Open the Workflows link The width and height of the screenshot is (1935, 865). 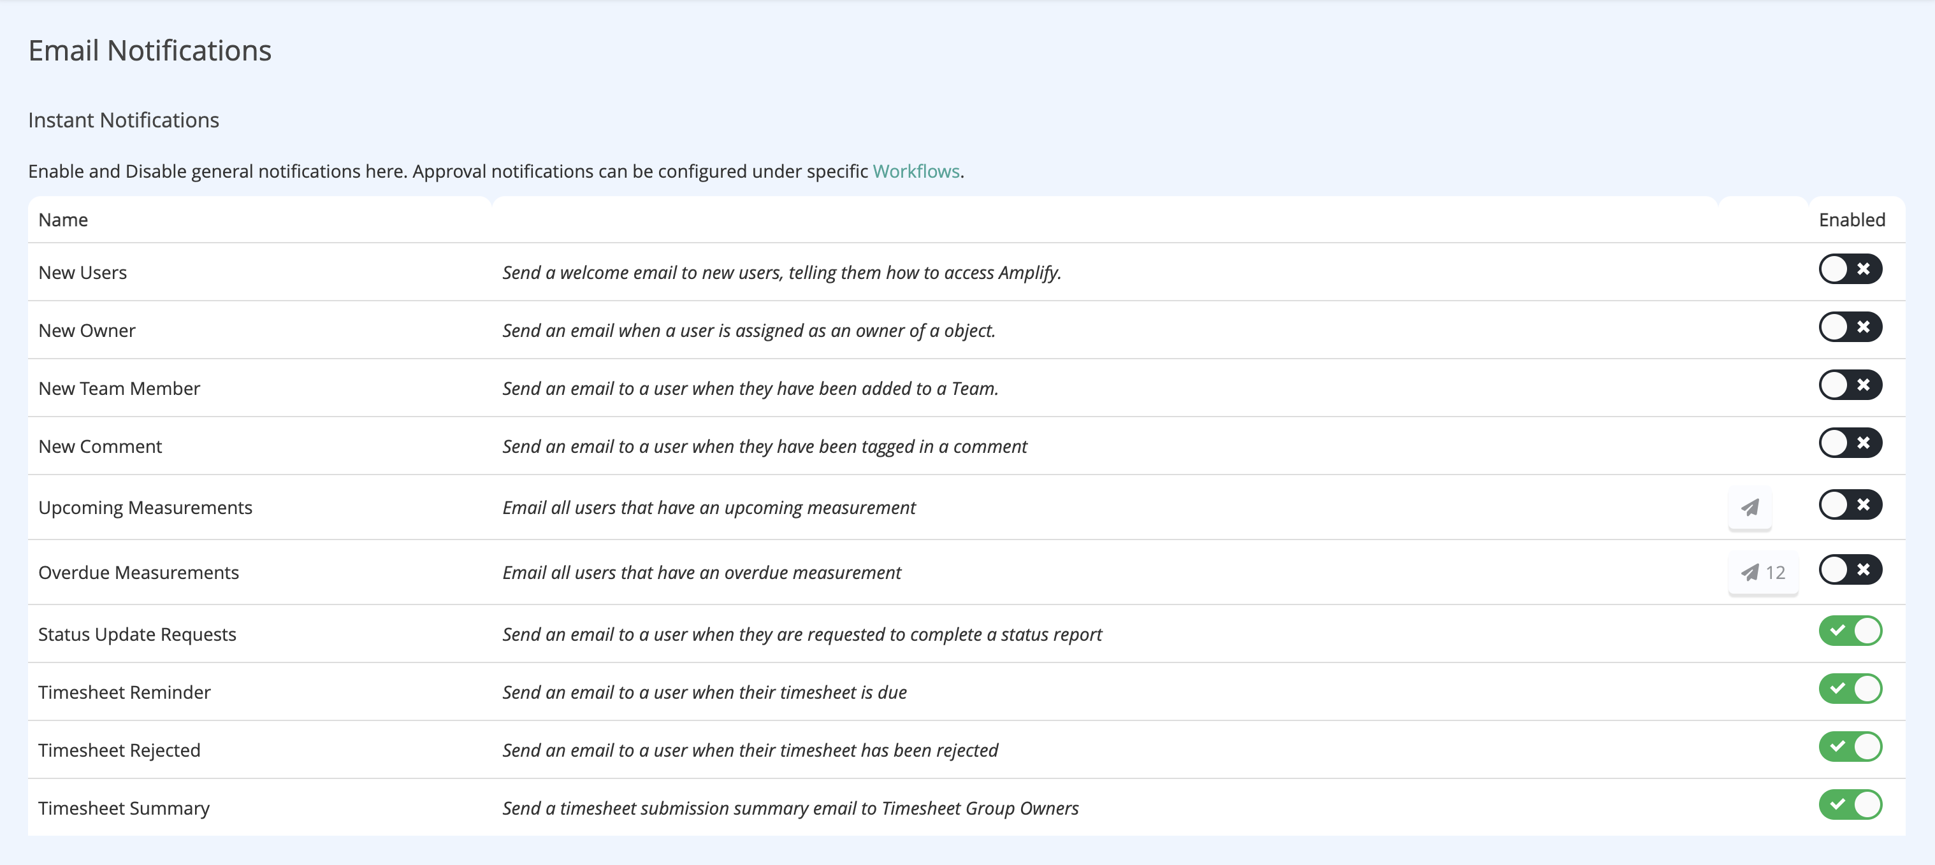click(x=916, y=171)
